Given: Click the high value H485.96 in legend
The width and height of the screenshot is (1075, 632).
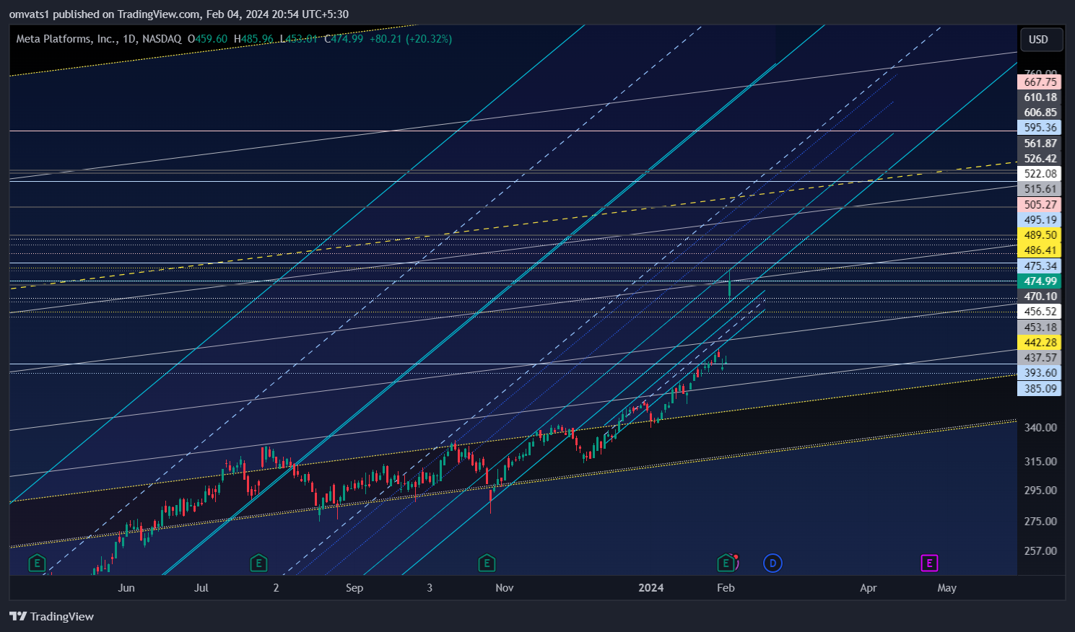Looking at the screenshot, I should 253,39.
